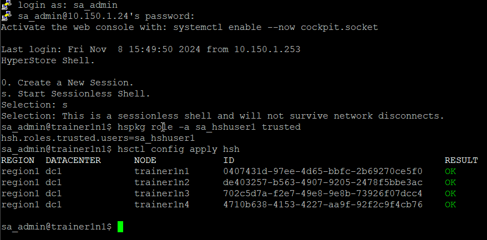Click the OK result for trainer1n1
This screenshot has width=487, height=240.
(x=450, y=171)
